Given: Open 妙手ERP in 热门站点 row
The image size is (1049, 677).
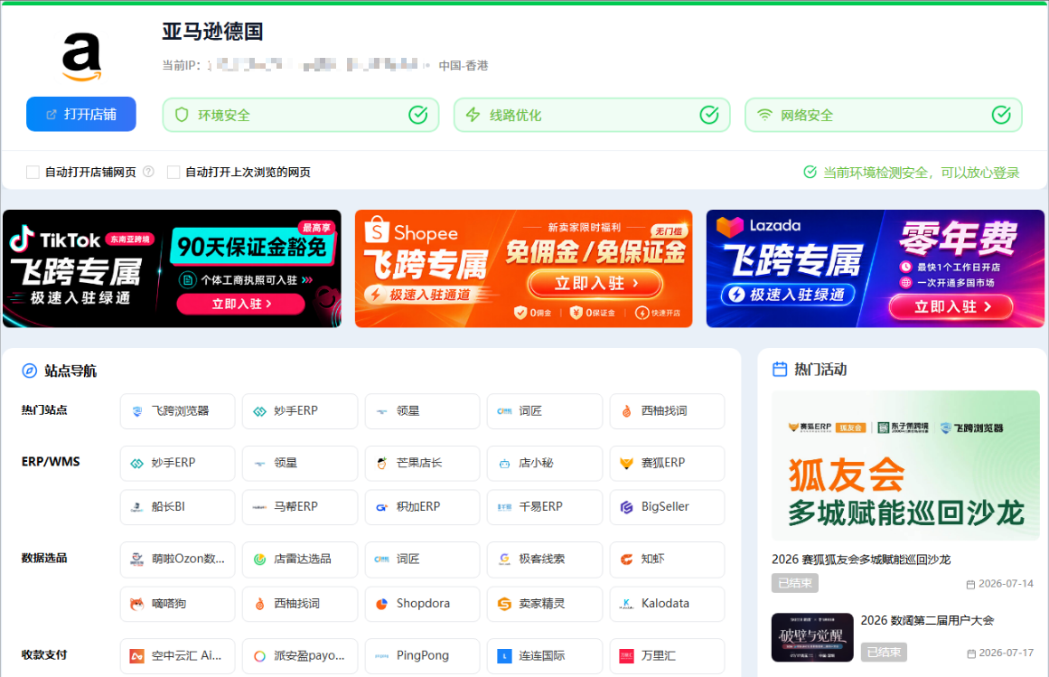Looking at the screenshot, I should [x=300, y=410].
